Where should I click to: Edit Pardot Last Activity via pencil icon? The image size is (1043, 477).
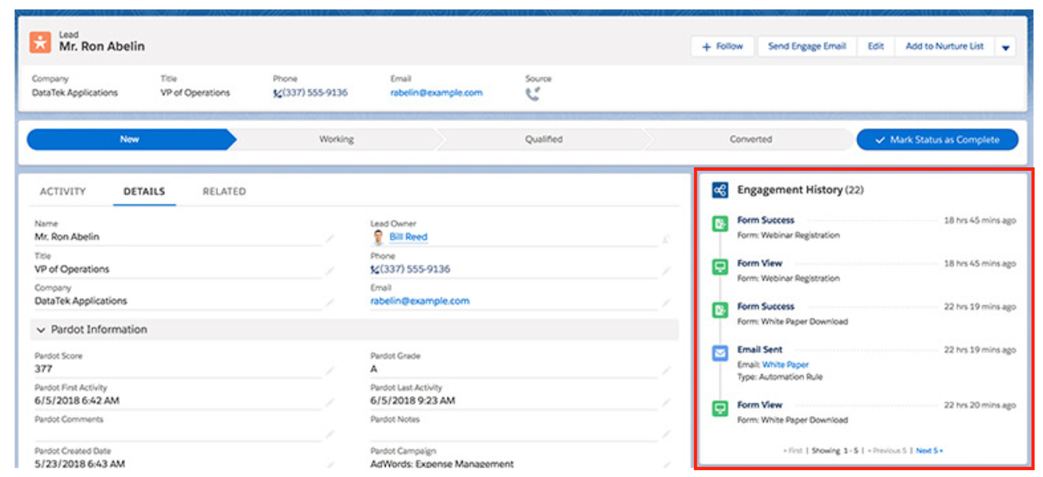click(x=666, y=402)
